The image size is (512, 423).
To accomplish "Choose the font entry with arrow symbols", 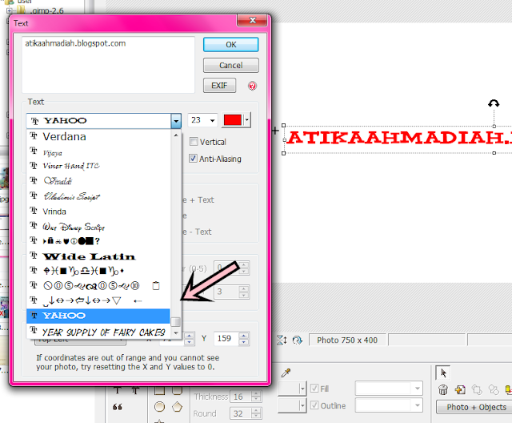I will 98,300.
